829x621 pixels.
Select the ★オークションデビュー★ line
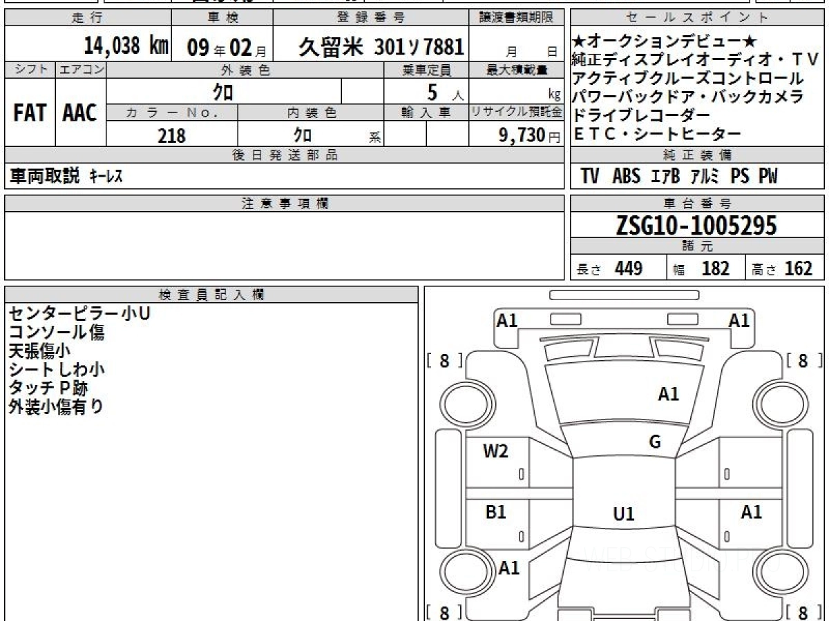click(x=665, y=42)
